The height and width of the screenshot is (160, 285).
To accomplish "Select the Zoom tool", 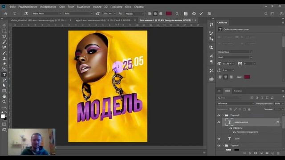I will tap(4, 102).
